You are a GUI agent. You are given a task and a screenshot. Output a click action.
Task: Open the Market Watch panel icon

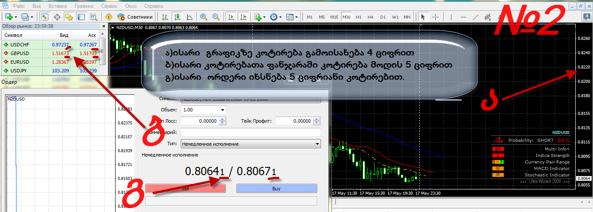click(x=44, y=17)
